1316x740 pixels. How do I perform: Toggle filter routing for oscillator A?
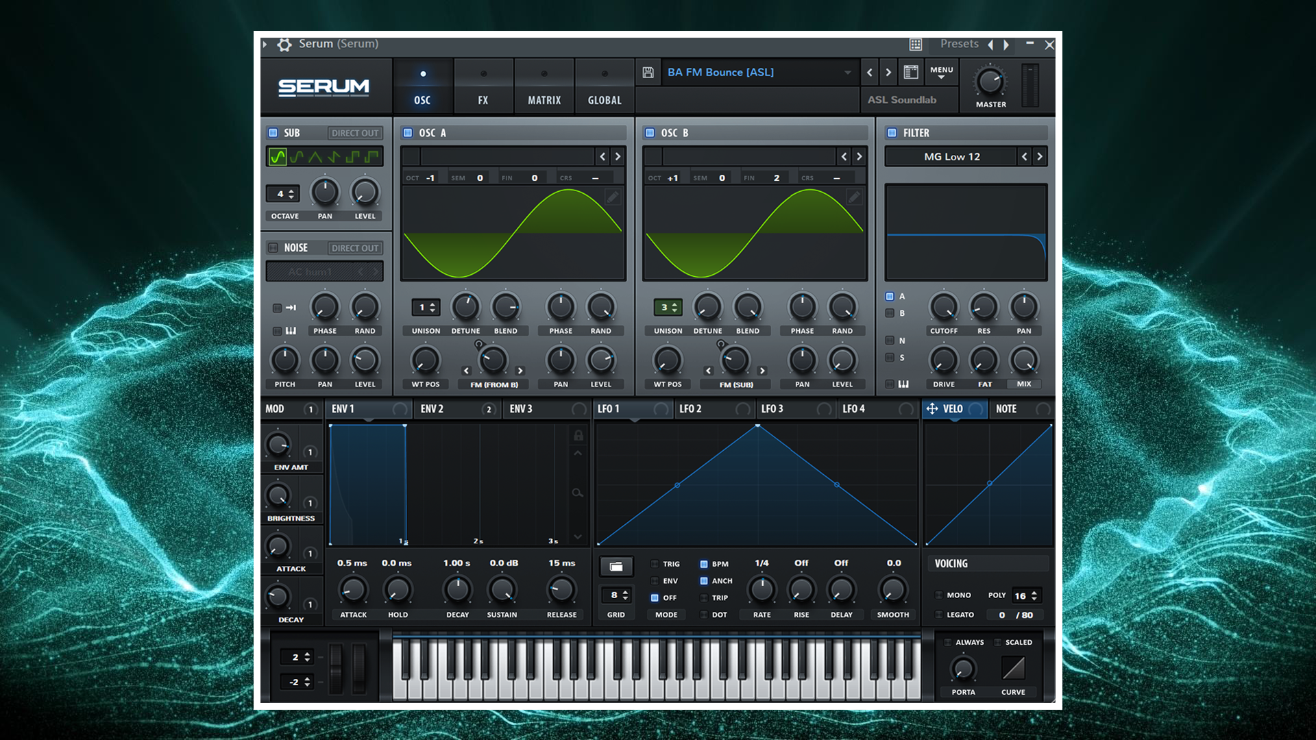(890, 297)
